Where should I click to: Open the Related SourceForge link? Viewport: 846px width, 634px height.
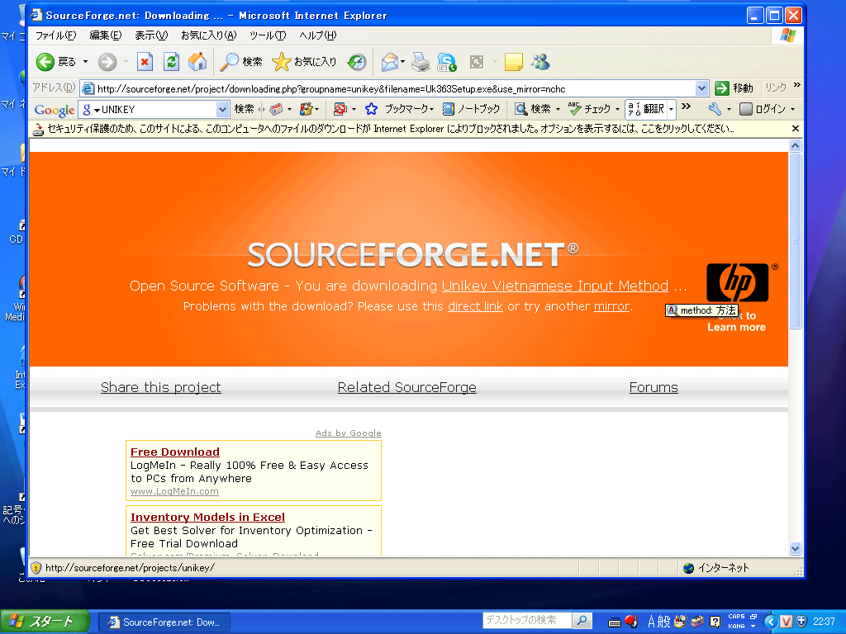tap(406, 387)
